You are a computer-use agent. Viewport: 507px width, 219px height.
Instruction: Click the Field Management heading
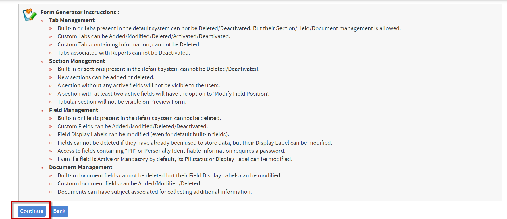coord(74,110)
